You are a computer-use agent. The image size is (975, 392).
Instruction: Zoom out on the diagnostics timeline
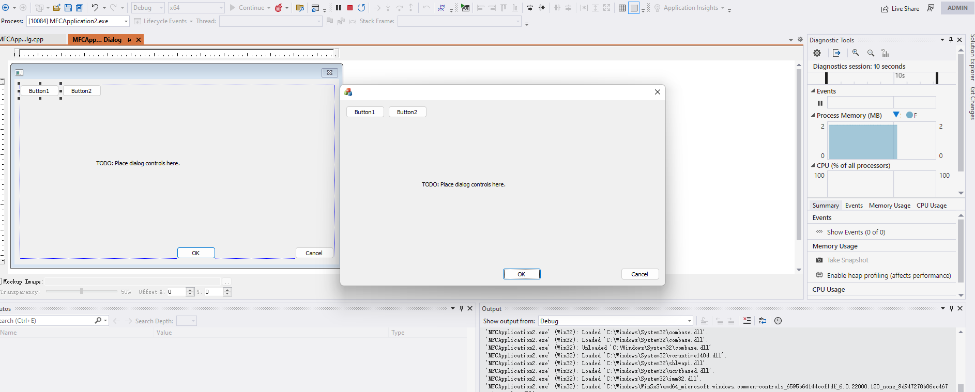871,53
